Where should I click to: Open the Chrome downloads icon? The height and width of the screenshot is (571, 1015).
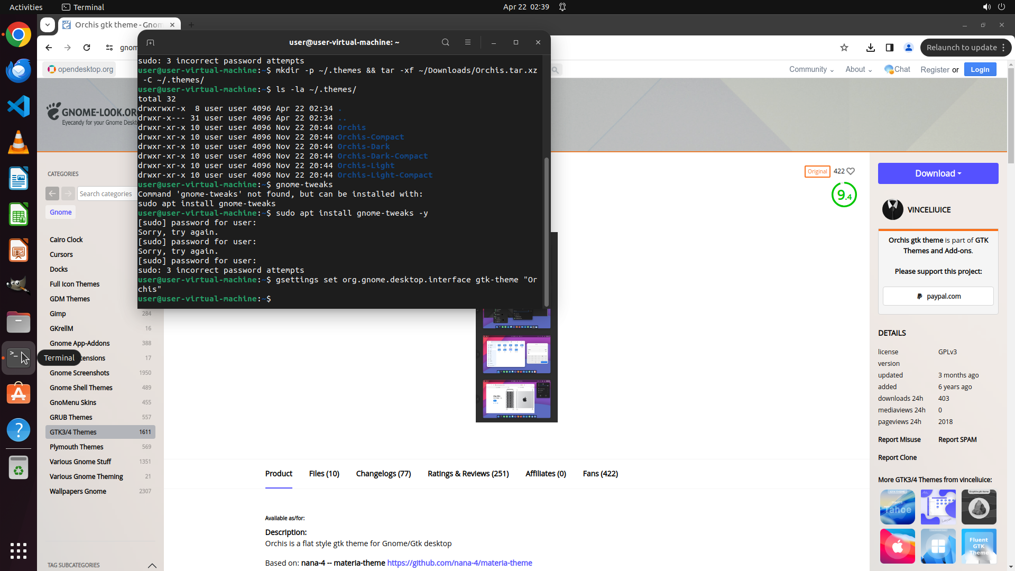click(x=870, y=48)
